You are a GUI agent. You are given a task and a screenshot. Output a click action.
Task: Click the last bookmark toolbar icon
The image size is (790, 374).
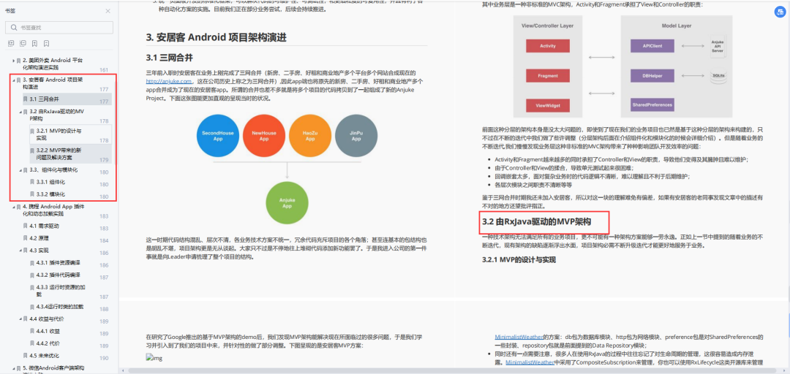(46, 44)
